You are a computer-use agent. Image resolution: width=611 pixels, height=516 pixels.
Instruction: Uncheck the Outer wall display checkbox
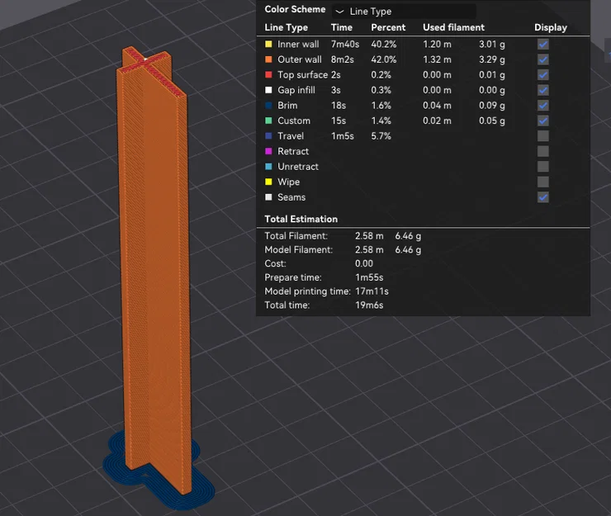(x=542, y=59)
